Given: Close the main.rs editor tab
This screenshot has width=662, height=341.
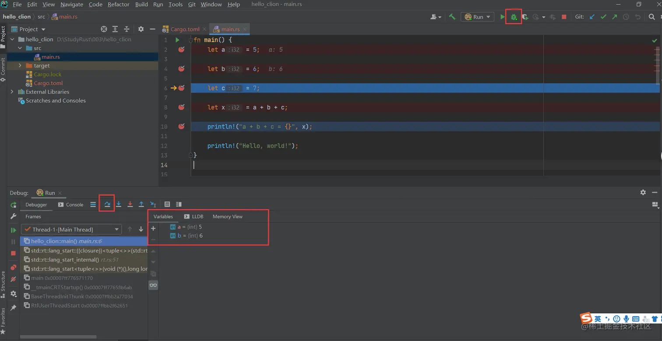Looking at the screenshot, I should (x=245, y=29).
